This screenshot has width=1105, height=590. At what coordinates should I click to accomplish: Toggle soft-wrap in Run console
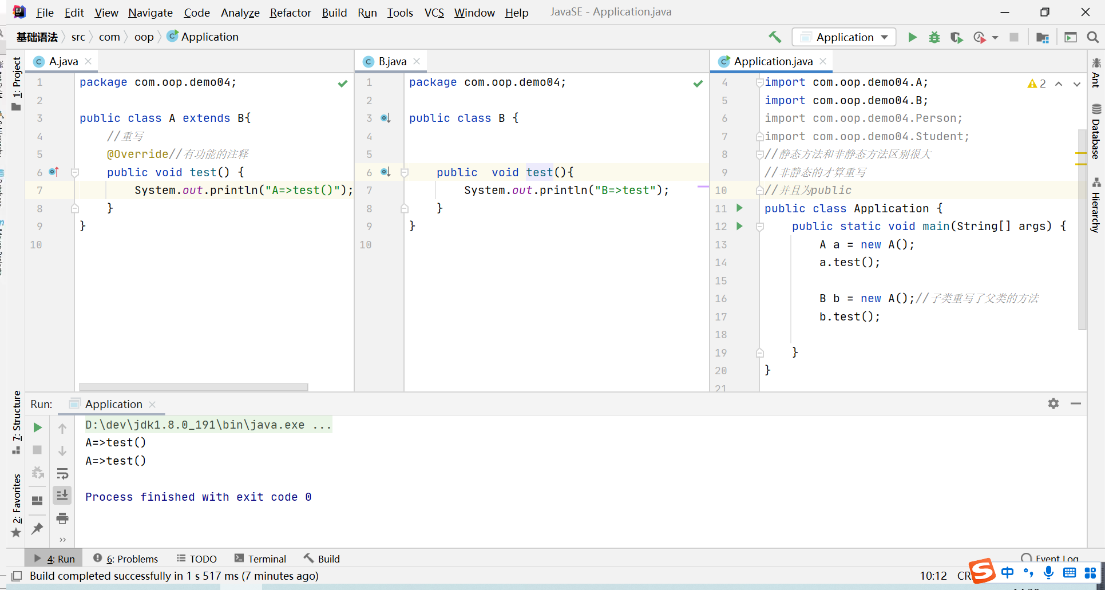coord(62,473)
